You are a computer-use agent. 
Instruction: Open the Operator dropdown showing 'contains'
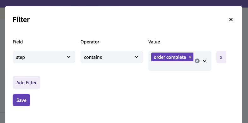tap(112, 57)
